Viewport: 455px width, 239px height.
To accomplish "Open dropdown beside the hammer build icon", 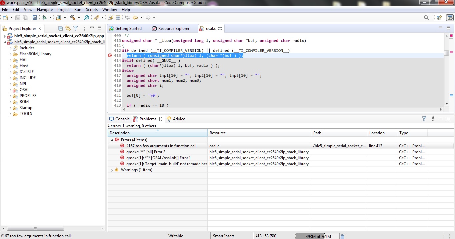I will point(79,18).
